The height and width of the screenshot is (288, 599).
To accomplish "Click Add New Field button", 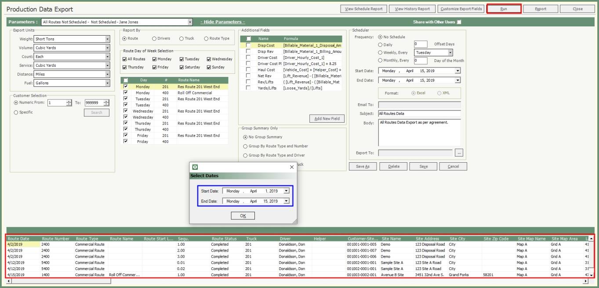I will click(327, 119).
